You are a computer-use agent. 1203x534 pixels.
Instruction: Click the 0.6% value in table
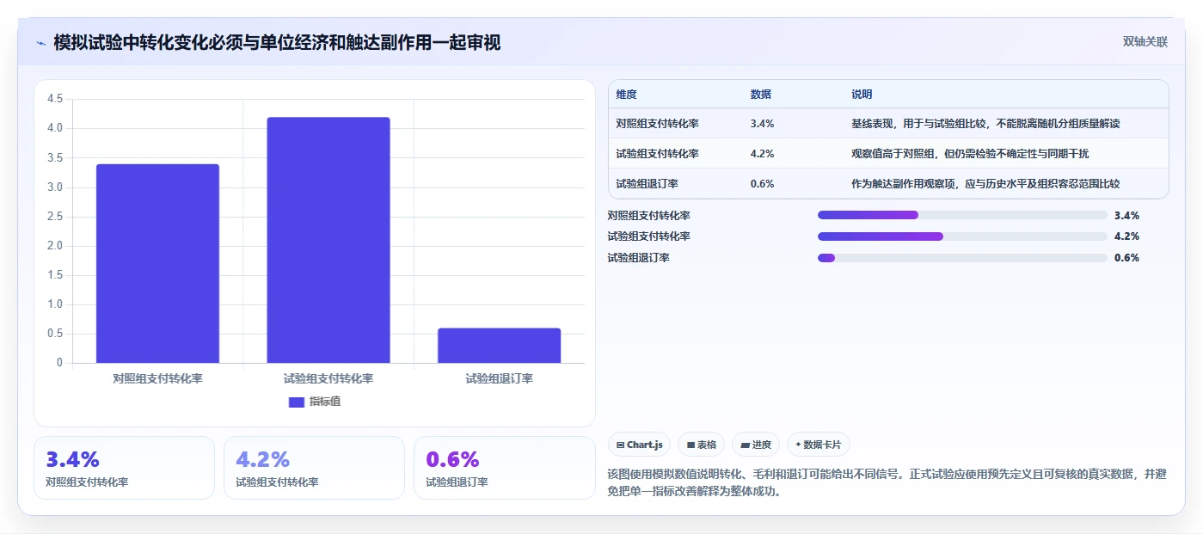[x=762, y=184]
